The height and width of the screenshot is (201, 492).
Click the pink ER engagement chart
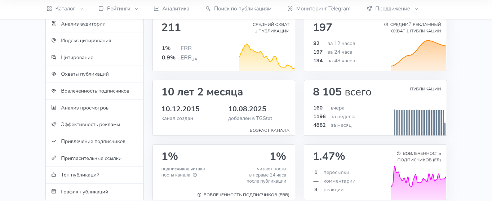418,183
